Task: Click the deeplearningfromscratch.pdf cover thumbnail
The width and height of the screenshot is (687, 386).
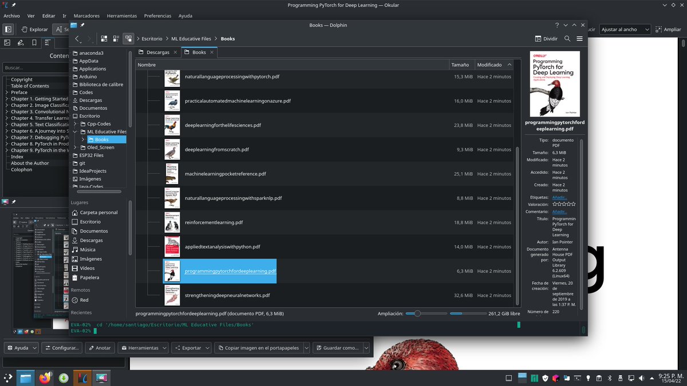Action: 172,149
